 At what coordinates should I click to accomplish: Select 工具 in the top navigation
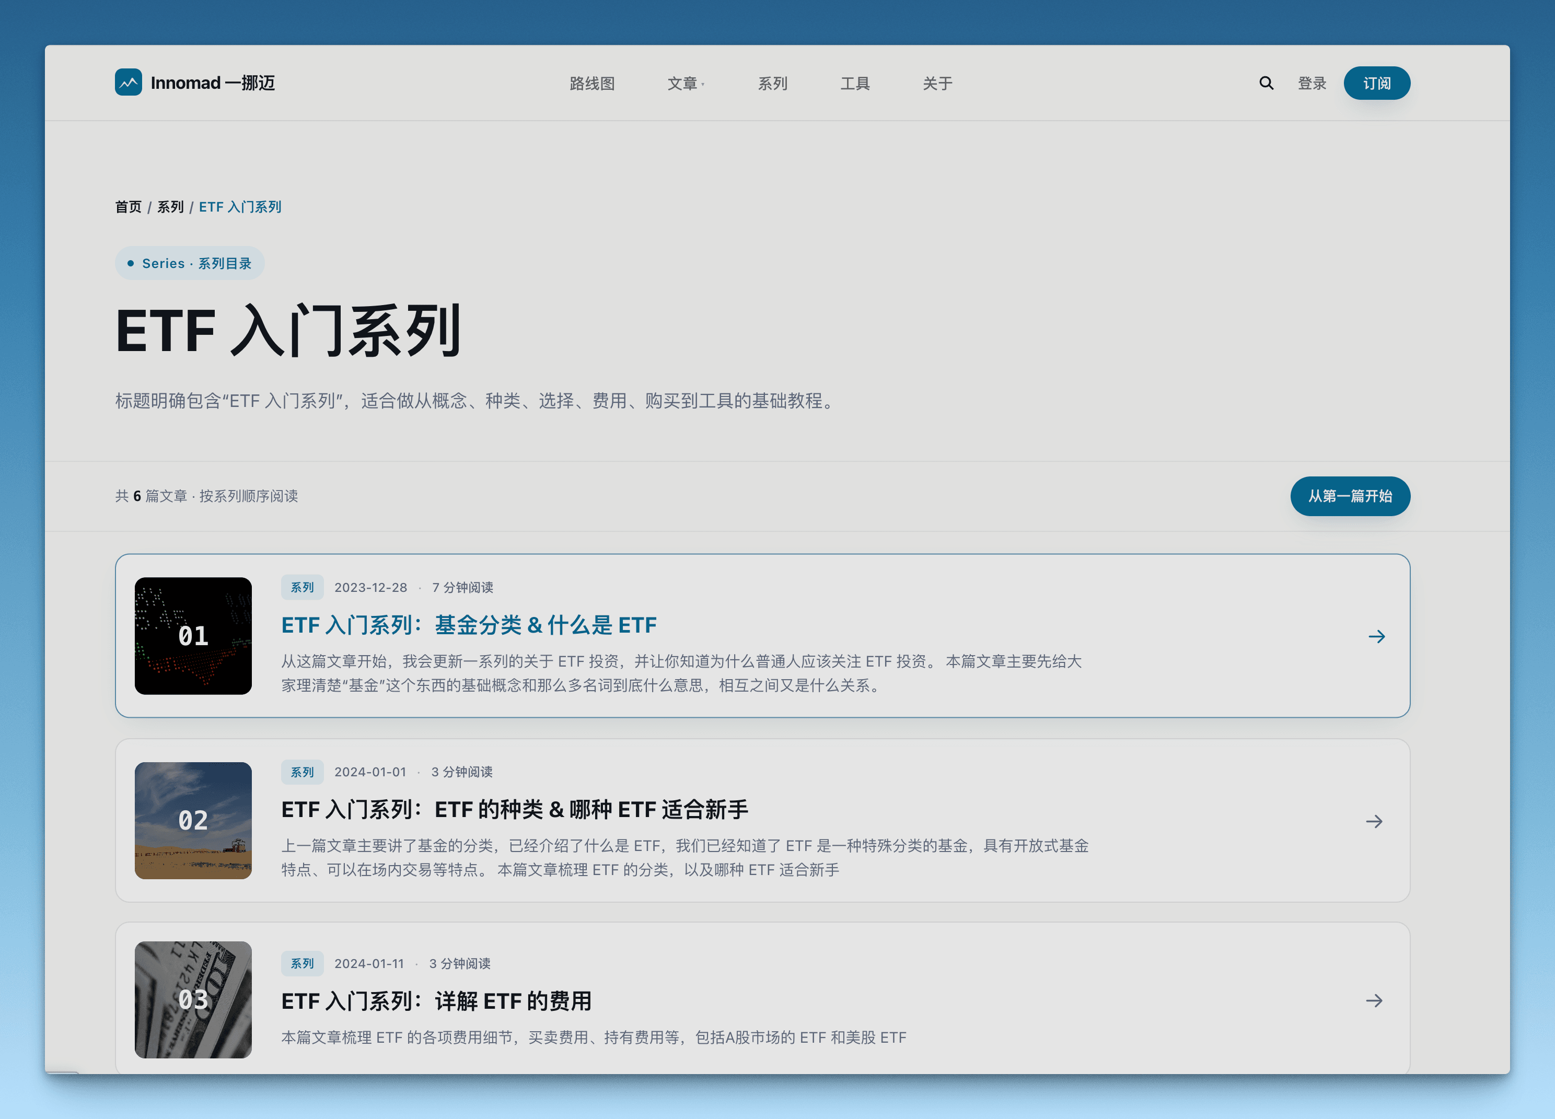(855, 83)
